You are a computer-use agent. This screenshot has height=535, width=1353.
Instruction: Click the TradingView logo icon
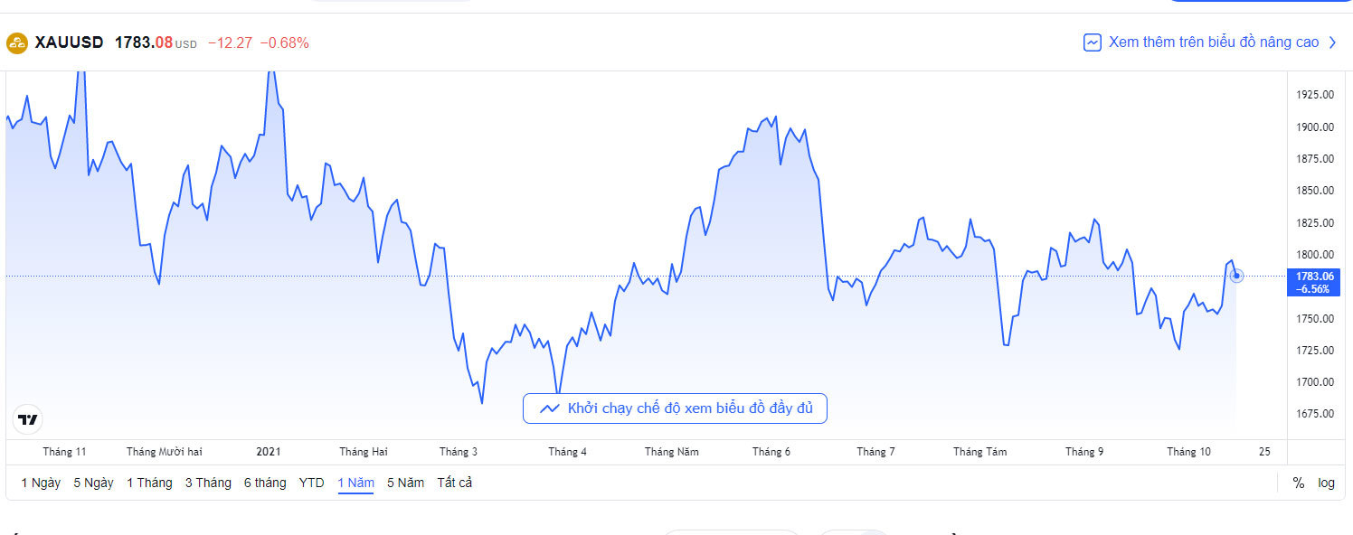tap(28, 419)
